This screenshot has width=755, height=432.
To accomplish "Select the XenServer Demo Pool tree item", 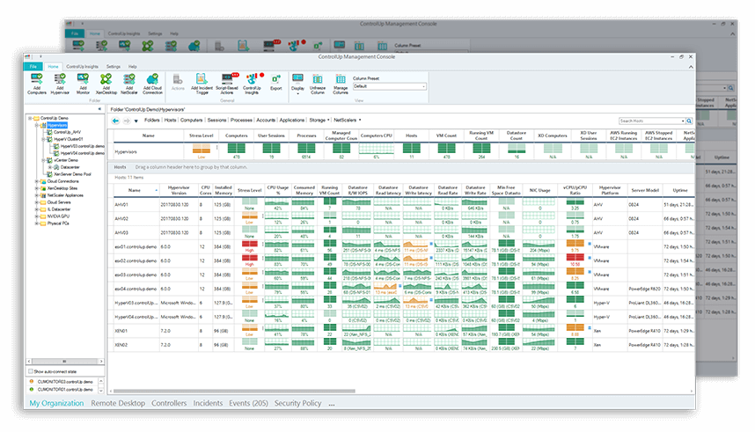I will 72,174.
